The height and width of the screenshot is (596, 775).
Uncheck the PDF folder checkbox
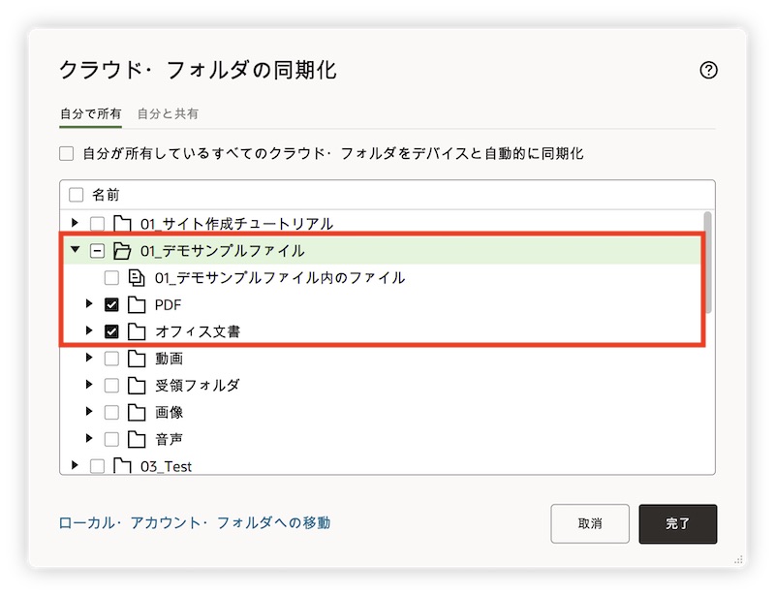click(111, 305)
